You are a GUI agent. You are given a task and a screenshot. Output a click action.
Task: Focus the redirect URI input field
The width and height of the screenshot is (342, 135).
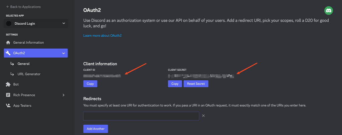[x=141, y=116]
